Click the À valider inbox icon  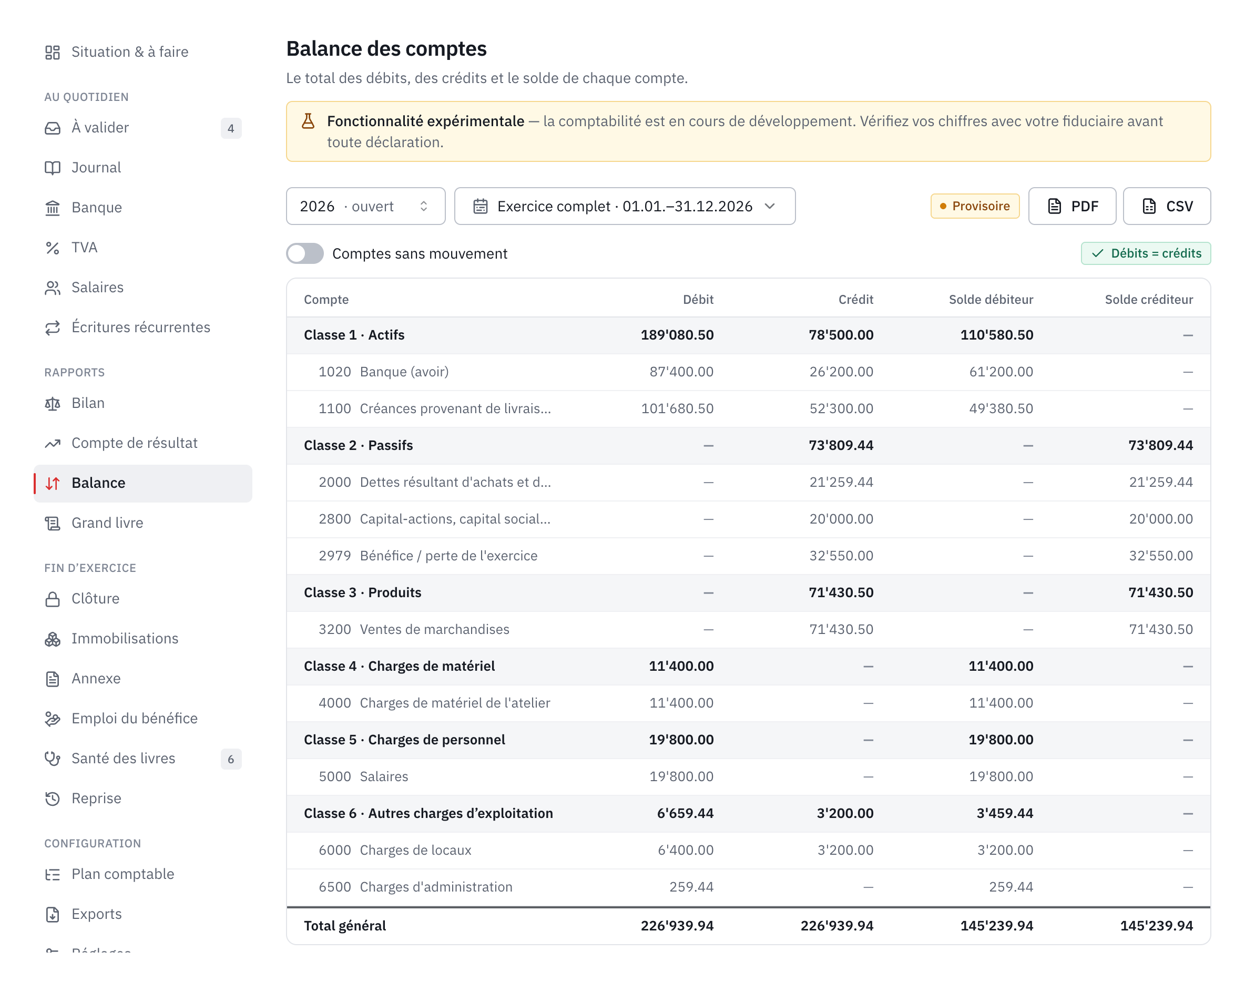[53, 128]
